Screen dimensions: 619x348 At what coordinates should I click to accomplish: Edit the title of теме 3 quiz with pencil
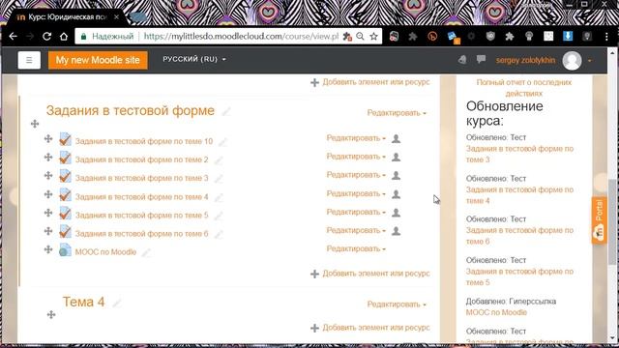click(x=219, y=178)
